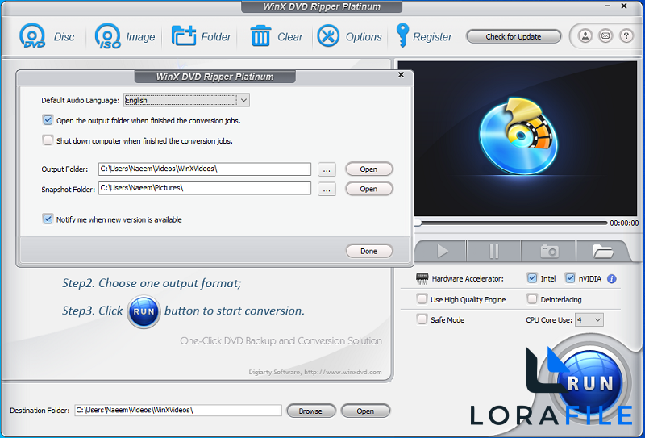The height and width of the screenshot is (438, 645).
Task: Start conversion with the big RUN button
Action: [590, 383]
